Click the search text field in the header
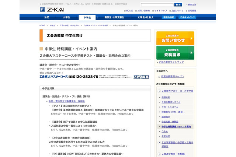The height and width of the screenshot is (157, 236). (x=157, y=5)
